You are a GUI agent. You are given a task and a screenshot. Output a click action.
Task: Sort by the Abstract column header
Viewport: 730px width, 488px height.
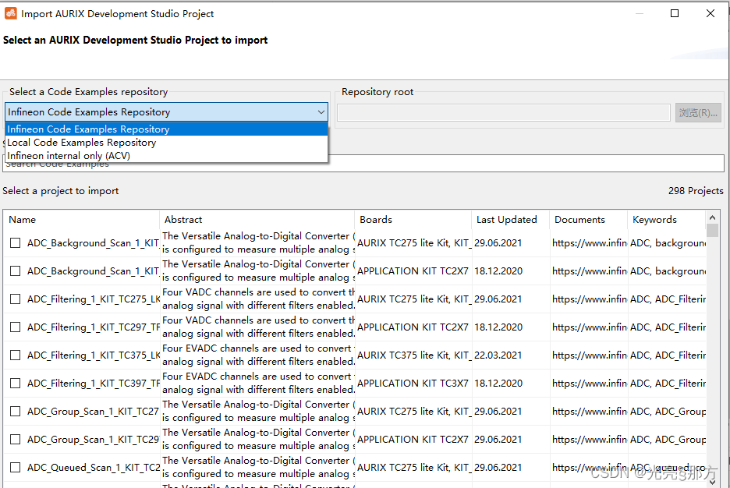[x=257, y=220]
